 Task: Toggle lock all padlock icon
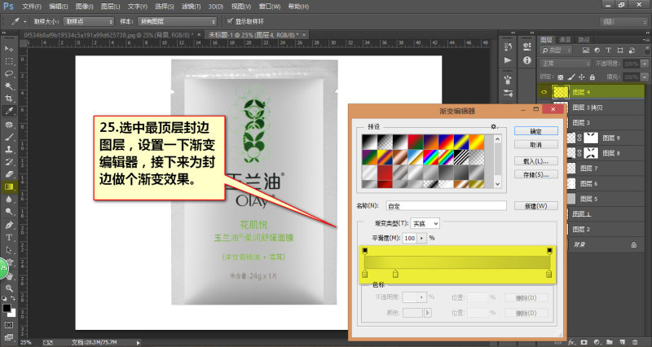pyautogui.click(x=593, y=77)
